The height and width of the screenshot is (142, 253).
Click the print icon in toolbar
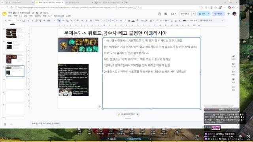click(x=36, y=21)
